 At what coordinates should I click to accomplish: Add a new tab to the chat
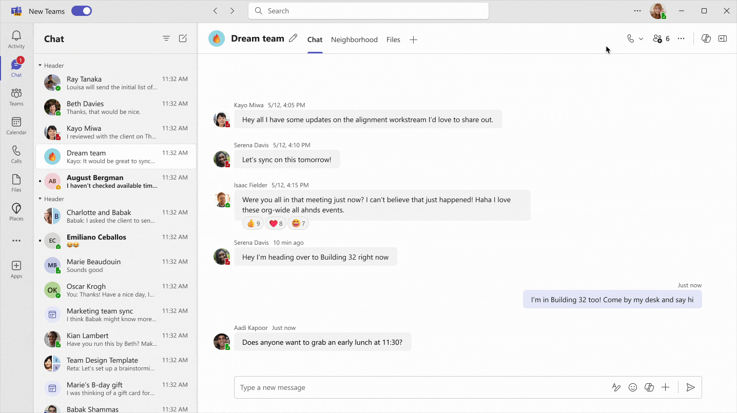413,40
